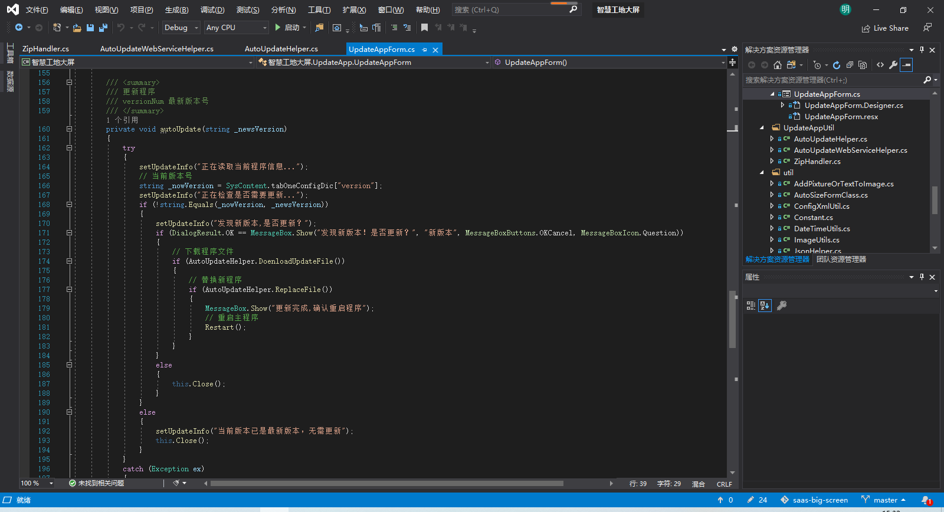The image size is (944, 512).
Task: Collapse the UpdateAppUtil folder
Action: pos(761,128)
